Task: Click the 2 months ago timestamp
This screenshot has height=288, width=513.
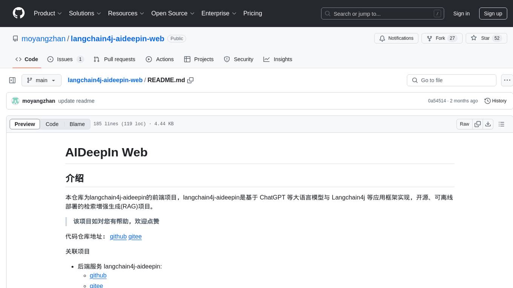Action: pyautogui.click(x=464, y=101)
